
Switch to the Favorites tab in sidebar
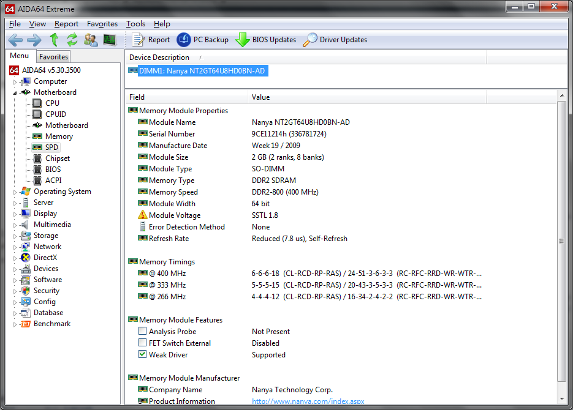tap(53, 57)
